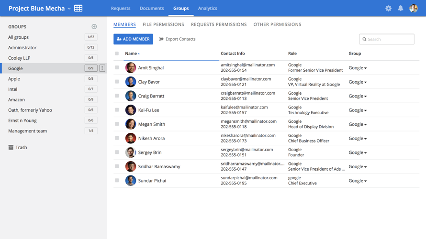Select the Amazon group
Screen dimensions: 426x239
[x=16, y=99]
